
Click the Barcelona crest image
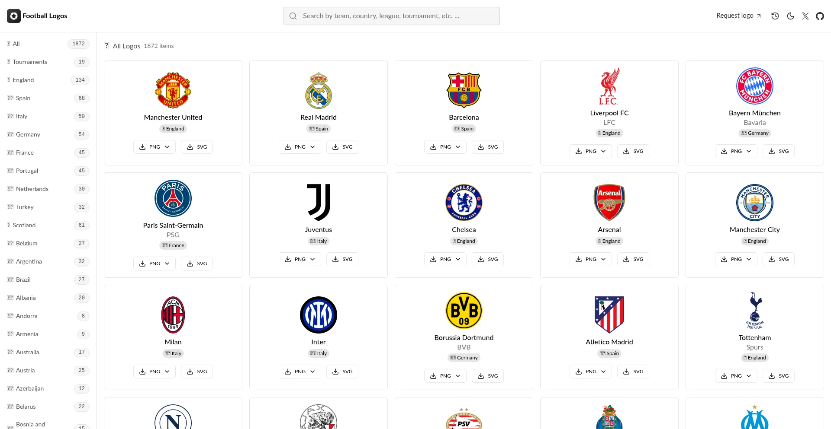tap(464, 90)
